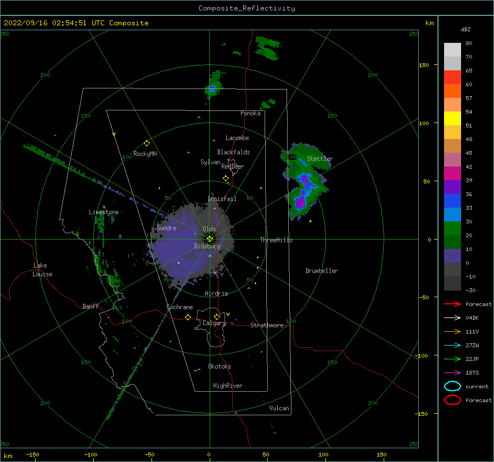Click the Didsbury city label
The width and height of the screenshot is (494, 462).
point(207,246)
